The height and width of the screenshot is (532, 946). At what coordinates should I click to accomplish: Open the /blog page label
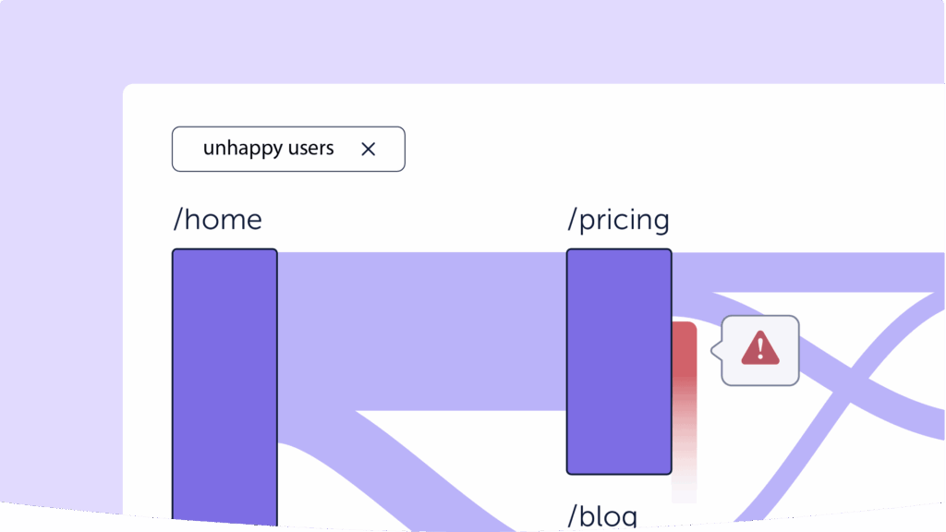coord(602,515)
